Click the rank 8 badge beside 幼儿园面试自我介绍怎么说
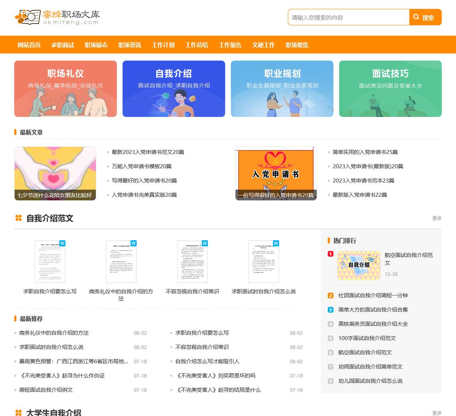Viewport: 456px width, 416px height. coord(331,381)
